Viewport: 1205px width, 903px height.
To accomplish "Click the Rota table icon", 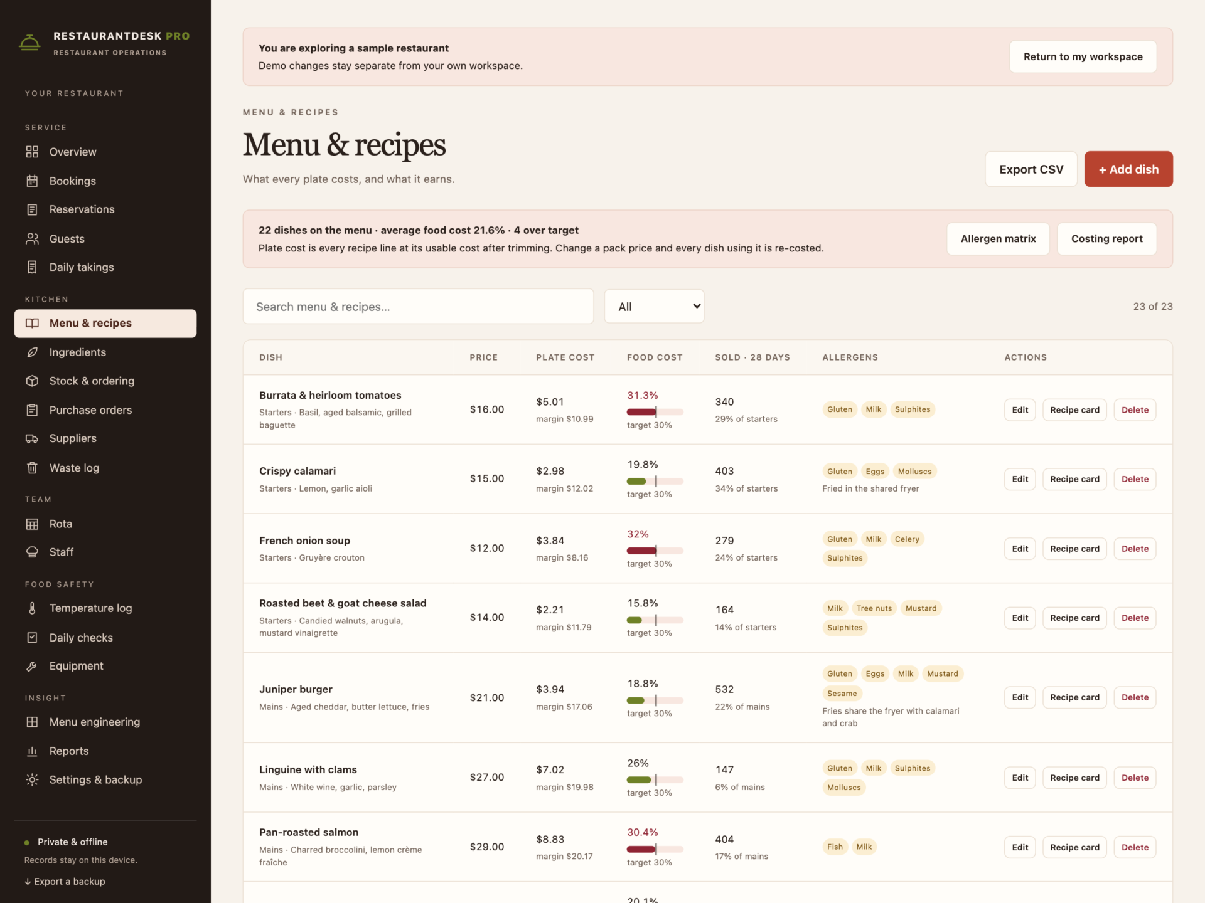I will point(32,524).
